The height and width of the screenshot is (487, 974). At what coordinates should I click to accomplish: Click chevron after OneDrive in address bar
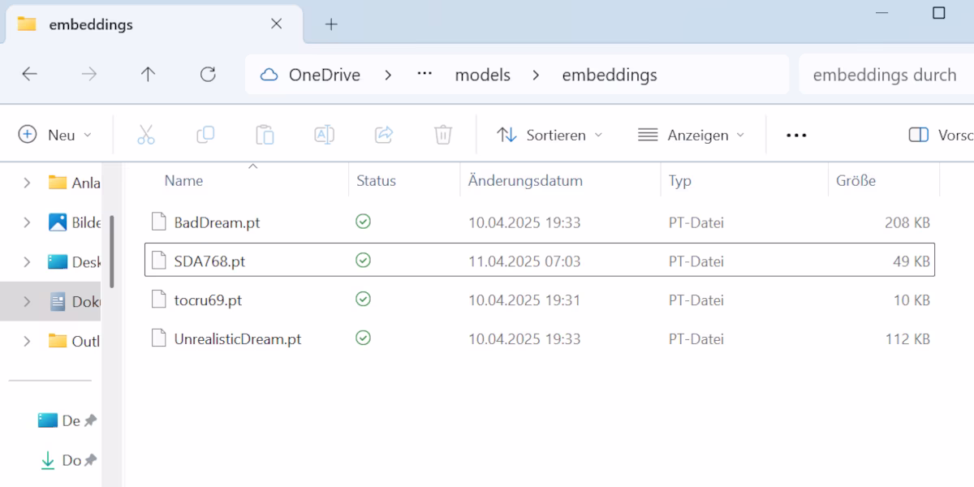pos(388,75)
